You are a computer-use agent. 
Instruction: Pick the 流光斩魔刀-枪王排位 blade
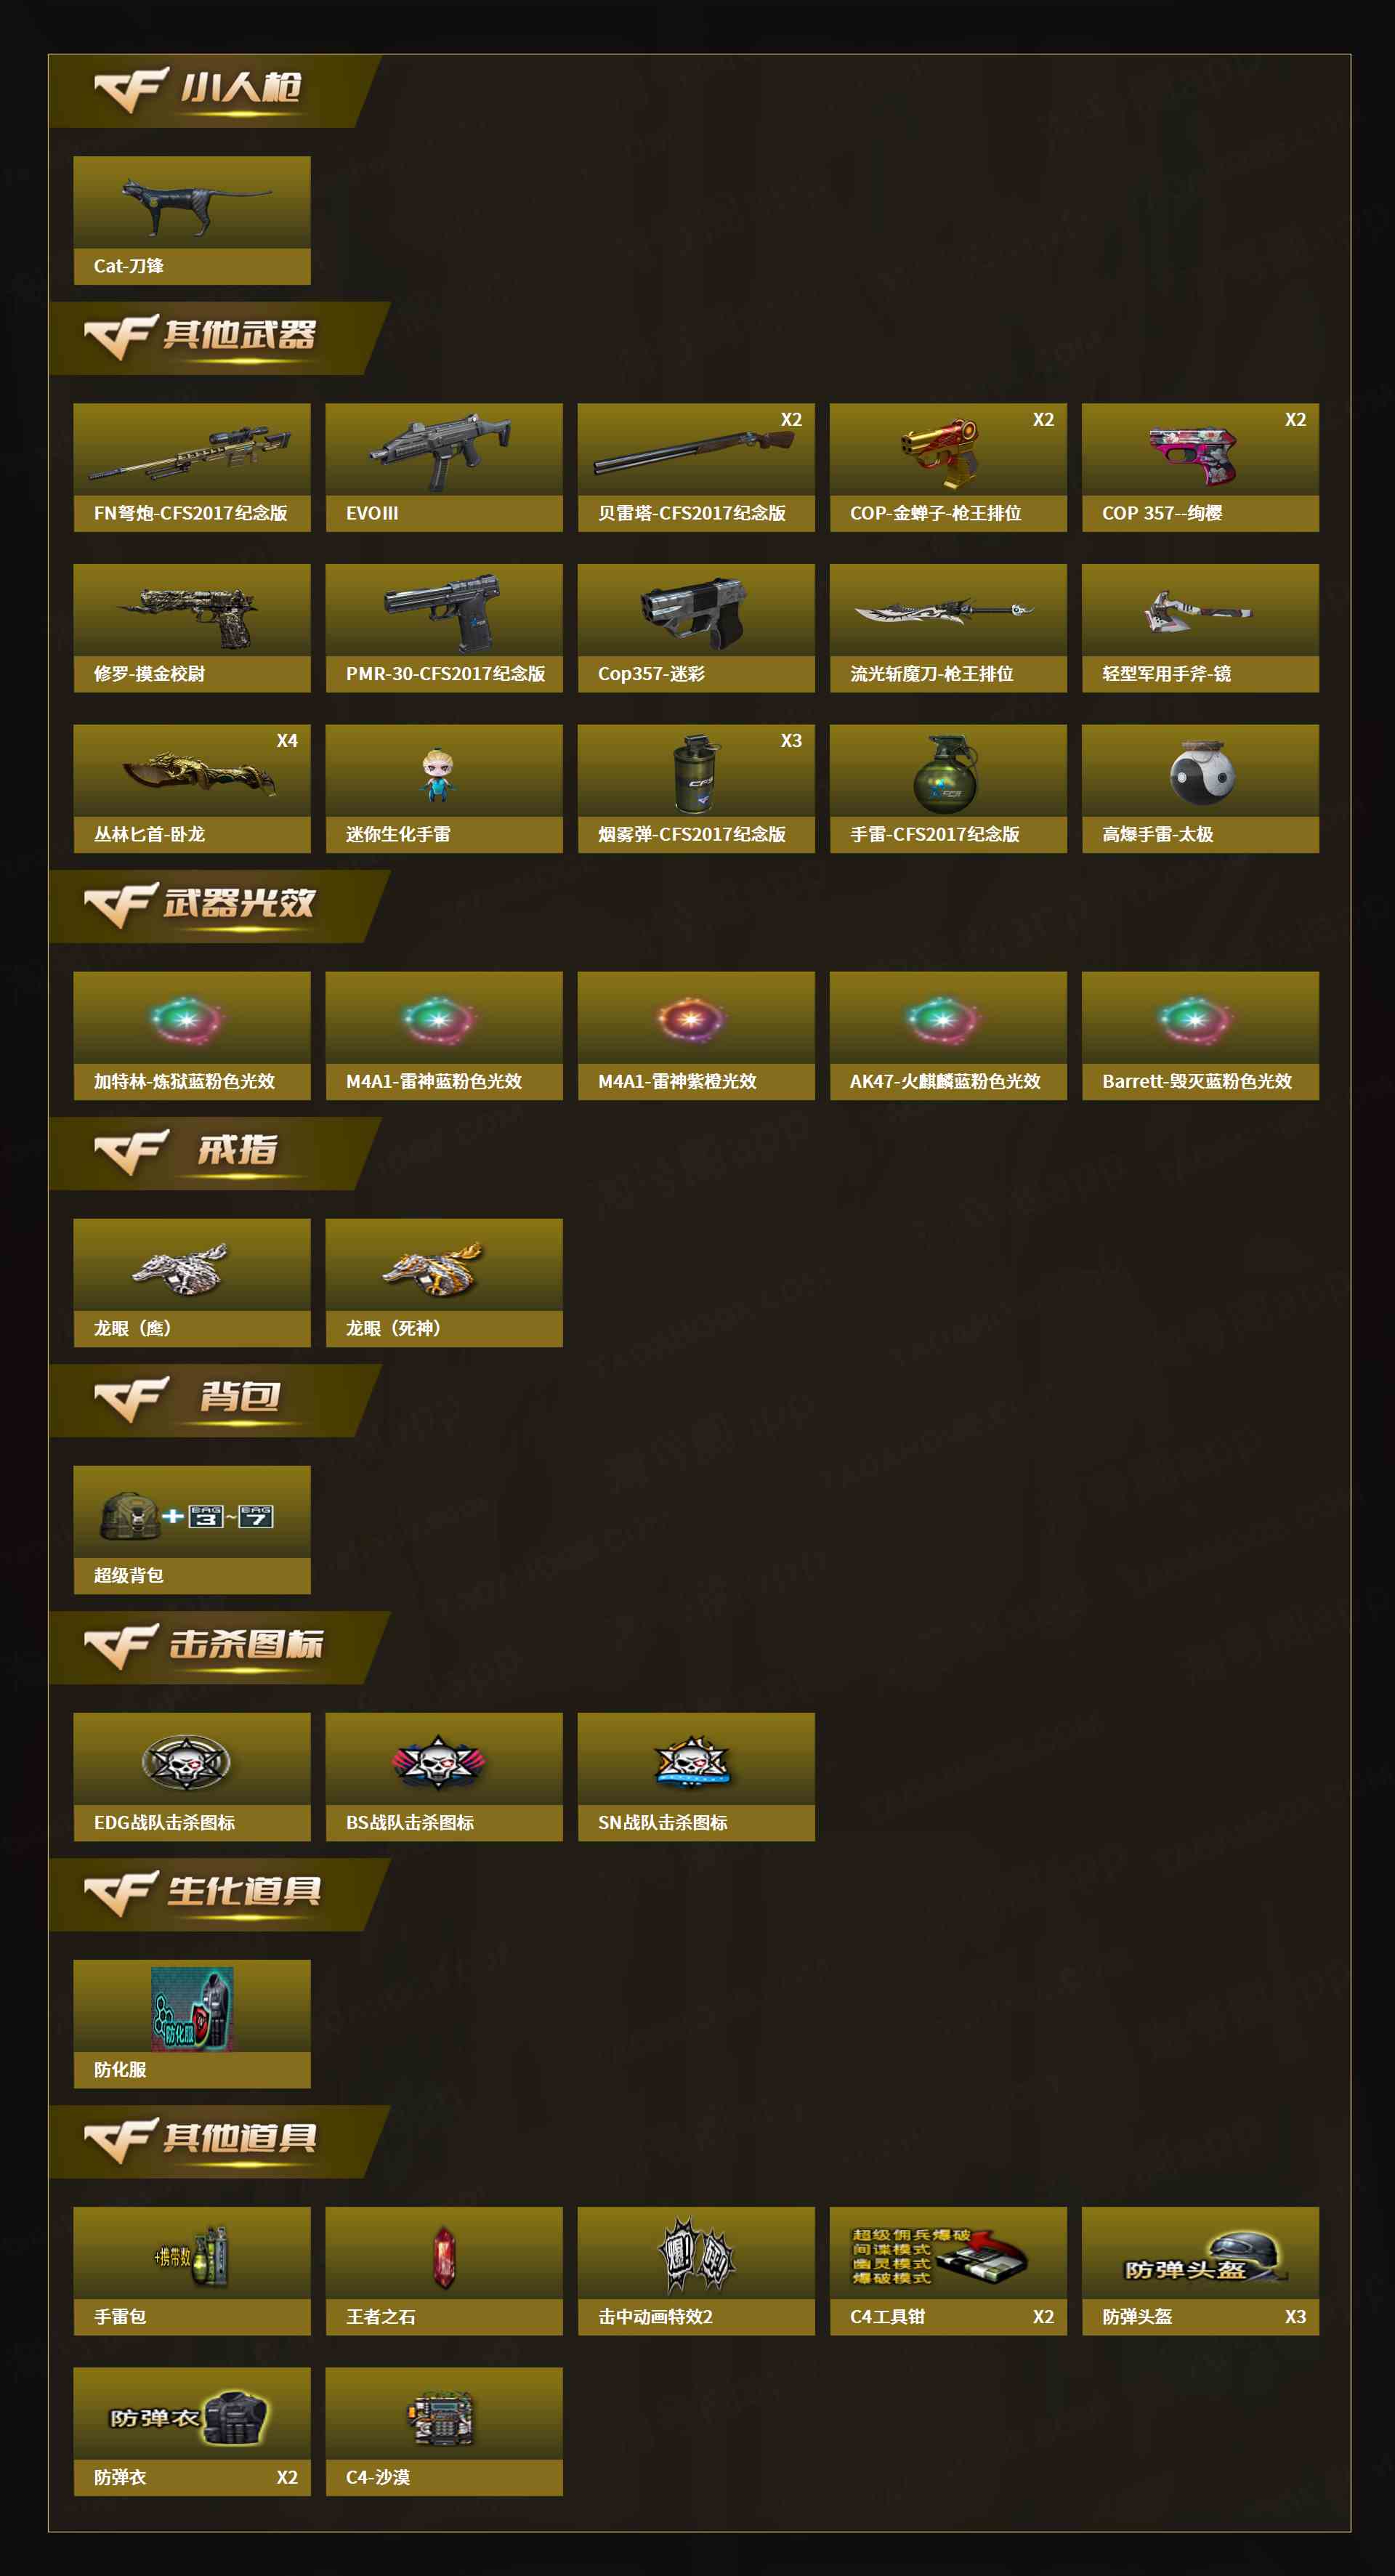click(x=948, y=628)
